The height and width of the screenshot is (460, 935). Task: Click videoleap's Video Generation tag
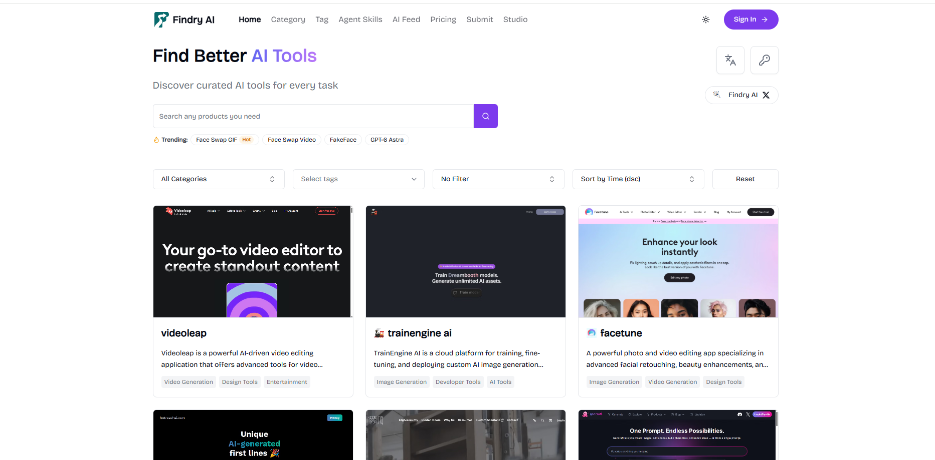click(x=189, y=382)
